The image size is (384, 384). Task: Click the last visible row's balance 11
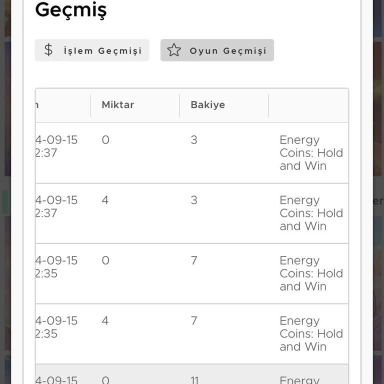(x=194, y=380)
